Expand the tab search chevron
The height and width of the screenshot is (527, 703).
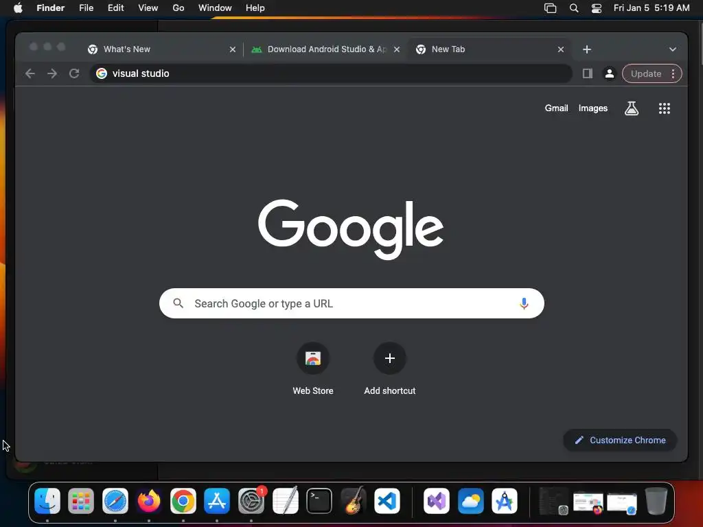673,49
